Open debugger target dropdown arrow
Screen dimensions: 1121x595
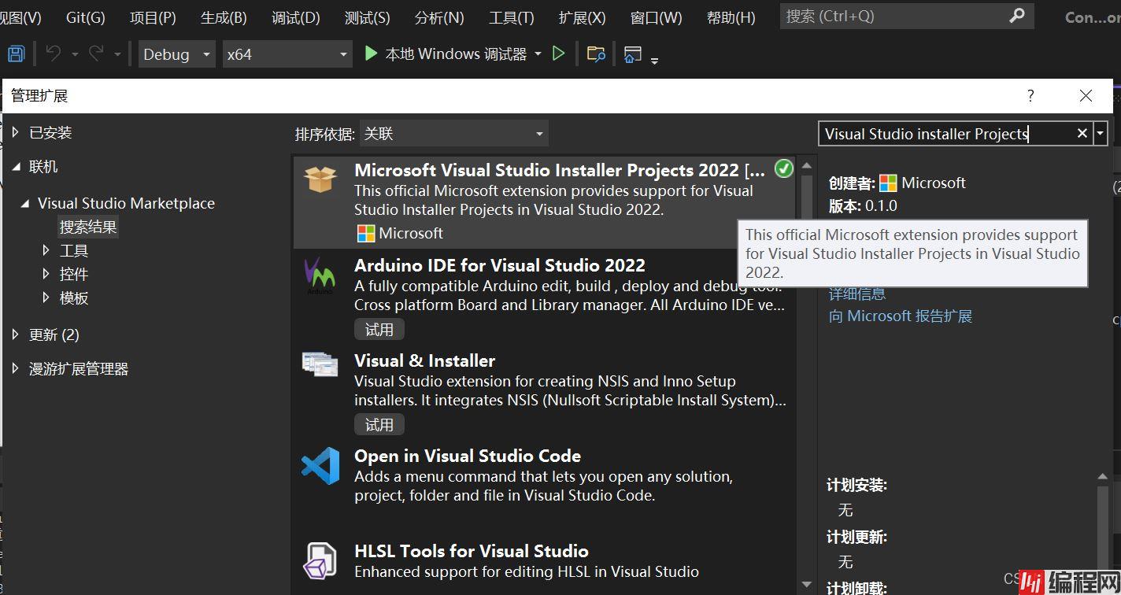pyautogui.click(x=538, y=54)
